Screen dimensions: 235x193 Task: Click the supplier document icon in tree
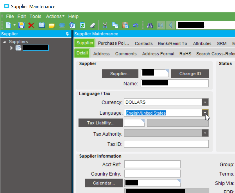pyautogui.click(x=18, y=48)
